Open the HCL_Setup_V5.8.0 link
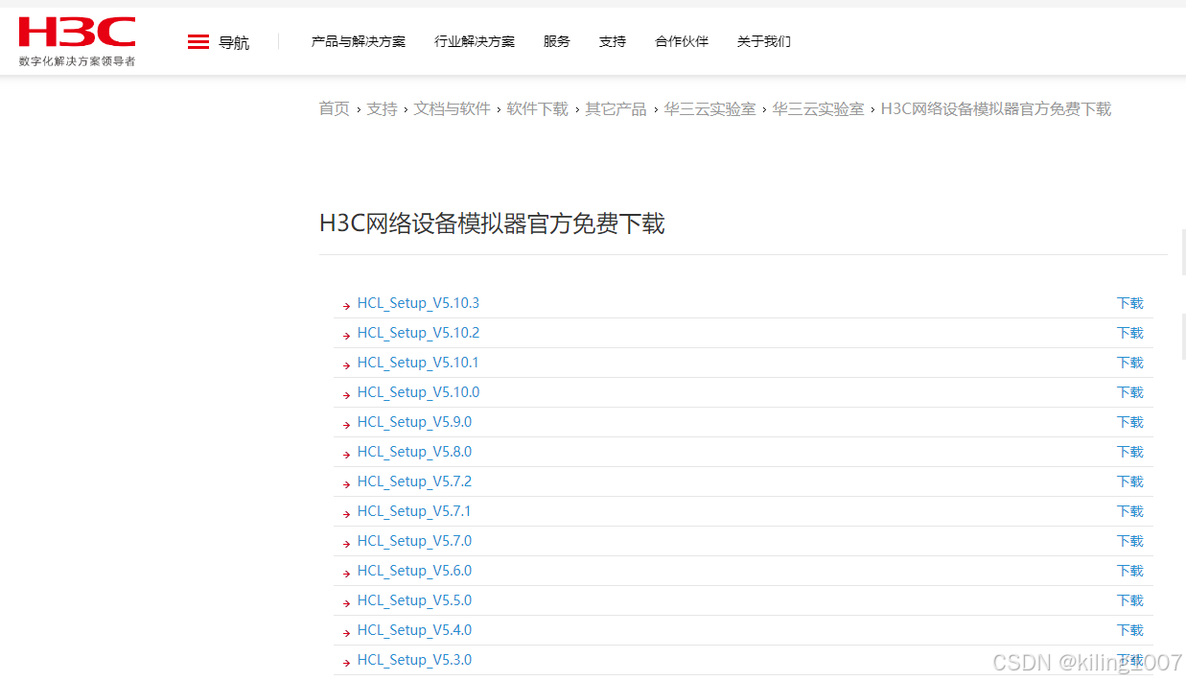 coord(414,452)
